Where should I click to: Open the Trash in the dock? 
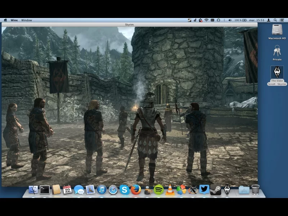coord(255,190)
